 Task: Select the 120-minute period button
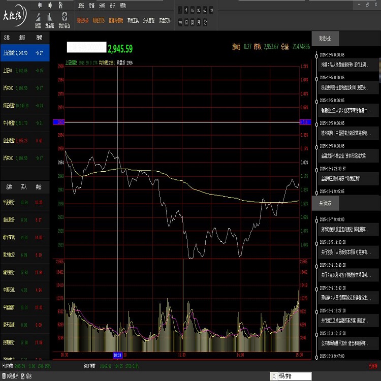click(x=211, y=10)
